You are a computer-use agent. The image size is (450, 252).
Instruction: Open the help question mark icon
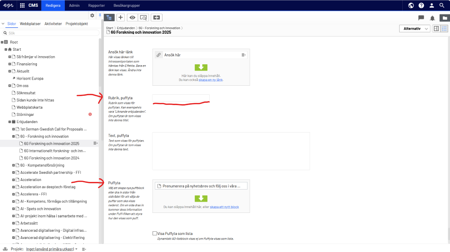pyautogui.click(x=421, y=5)
